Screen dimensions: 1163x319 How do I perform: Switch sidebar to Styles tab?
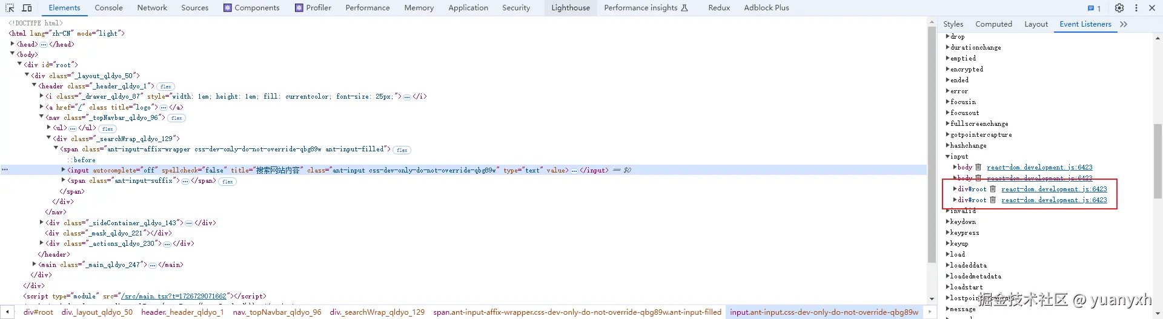[x=953, y=24]
